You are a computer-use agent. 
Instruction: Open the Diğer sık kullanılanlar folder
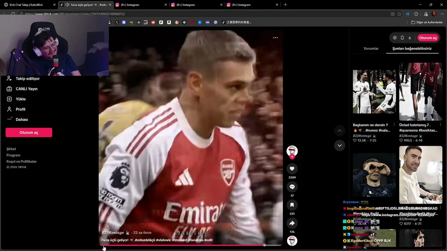(427, 22)
